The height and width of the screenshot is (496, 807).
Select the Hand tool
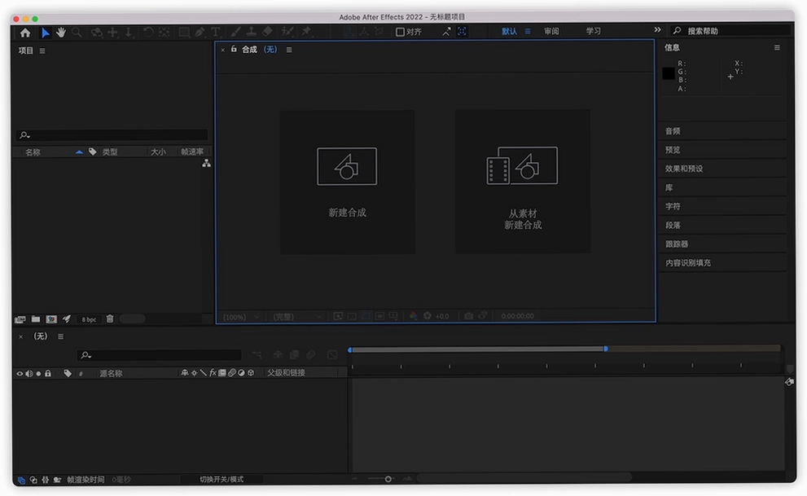tap(61, 33)
